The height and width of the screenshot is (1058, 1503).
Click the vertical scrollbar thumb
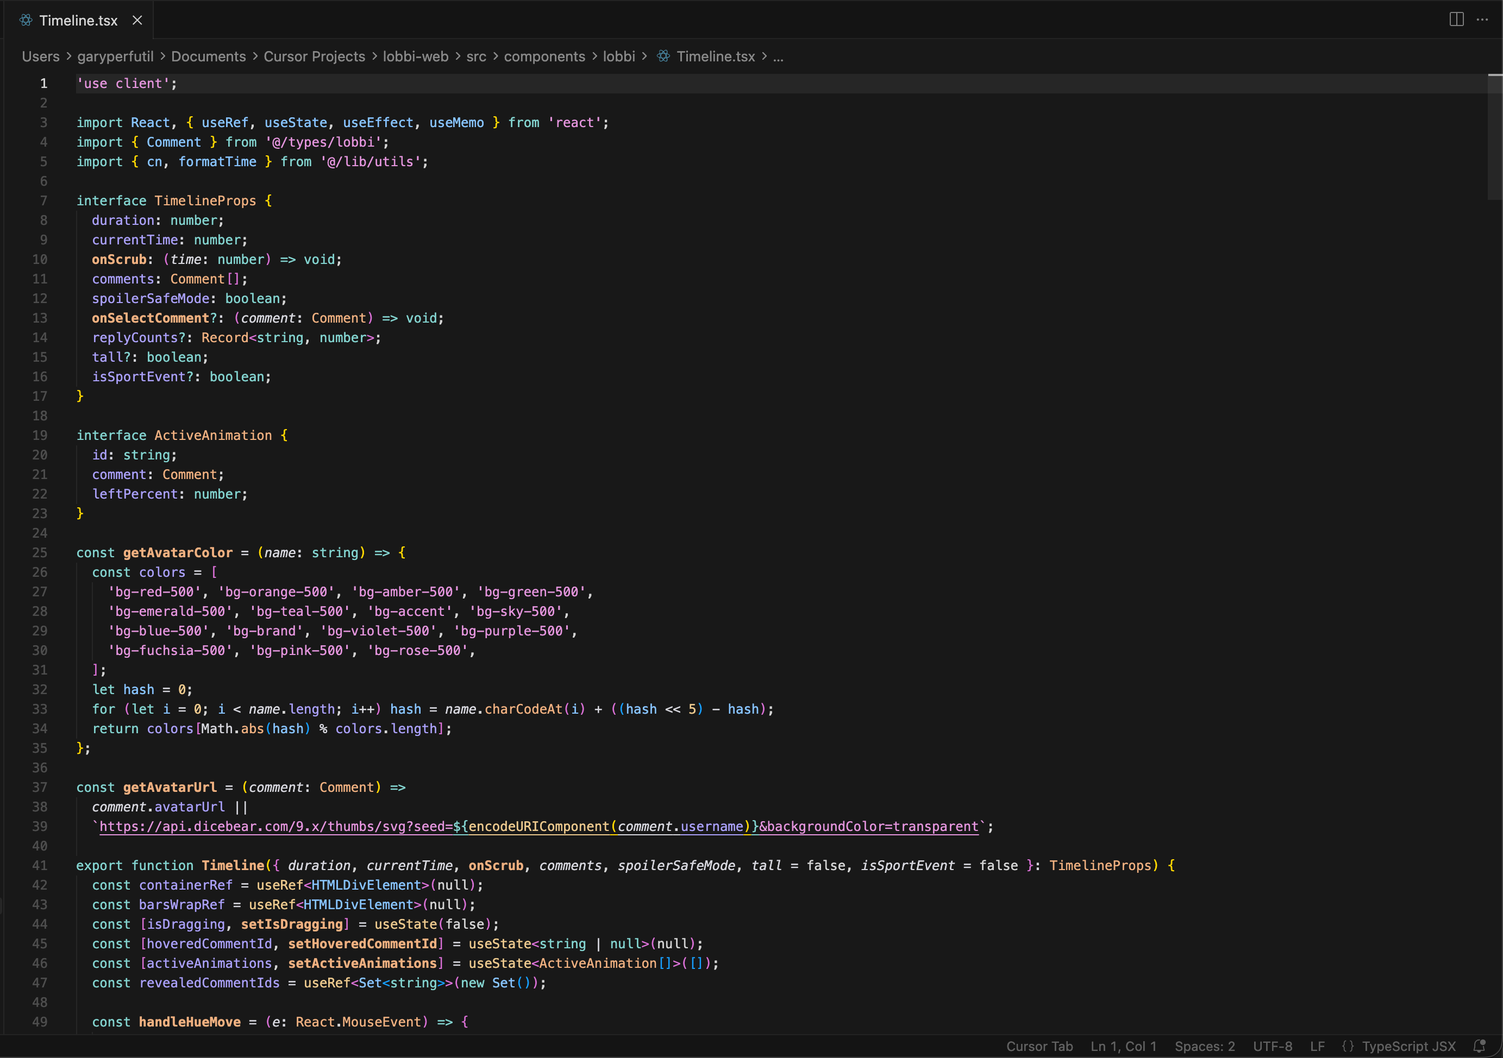[x=1494, y=137]
